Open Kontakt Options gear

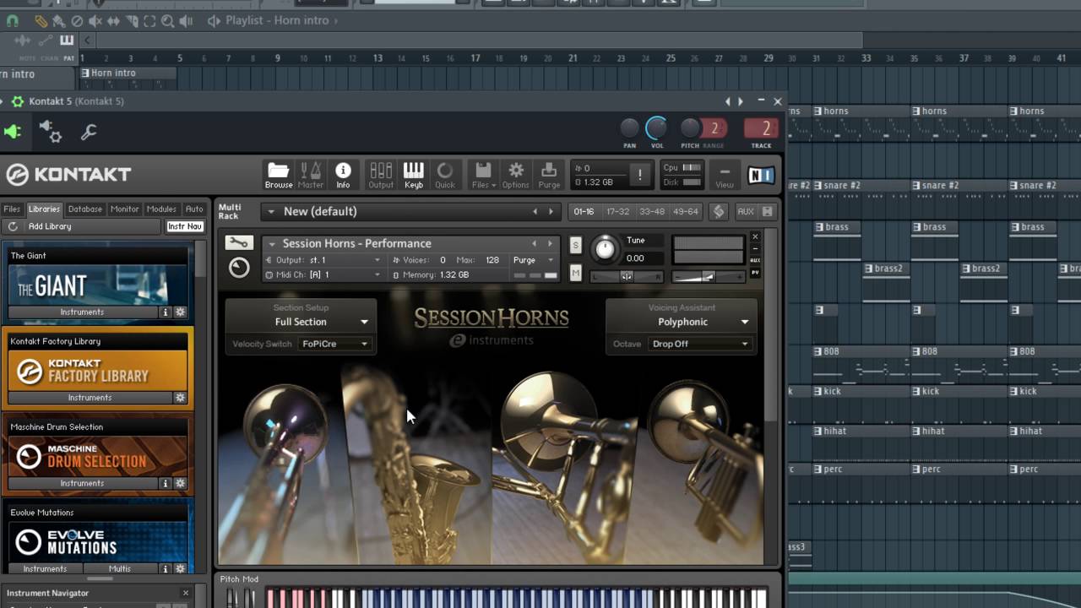point(516,175)
